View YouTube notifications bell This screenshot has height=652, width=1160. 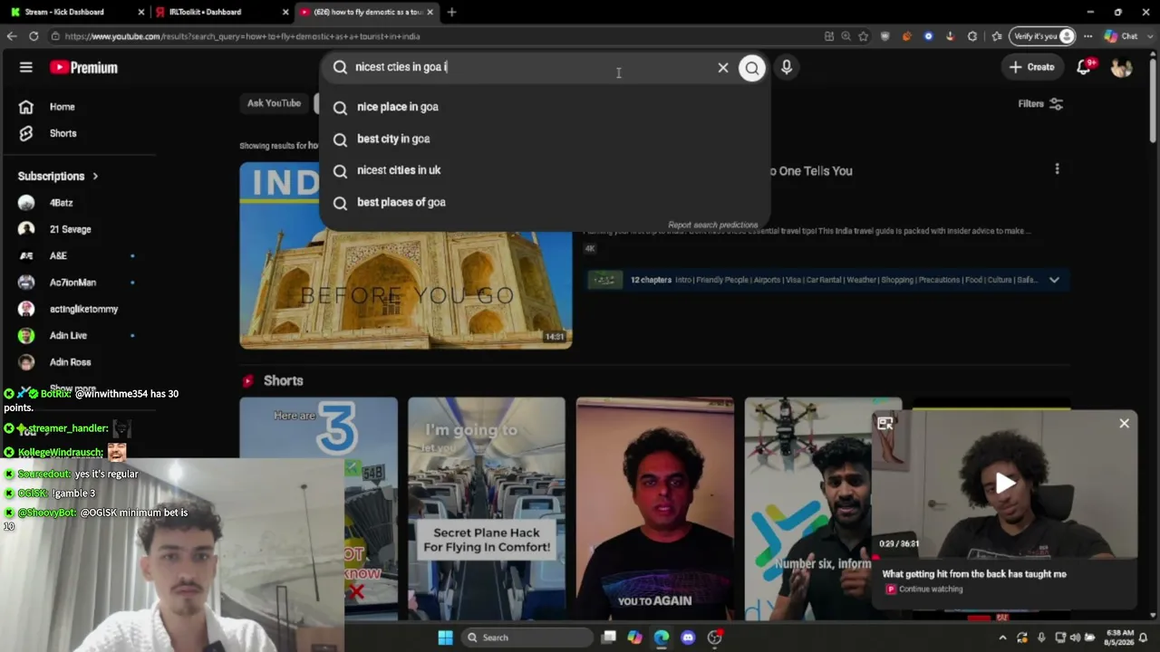[1084, 67]
